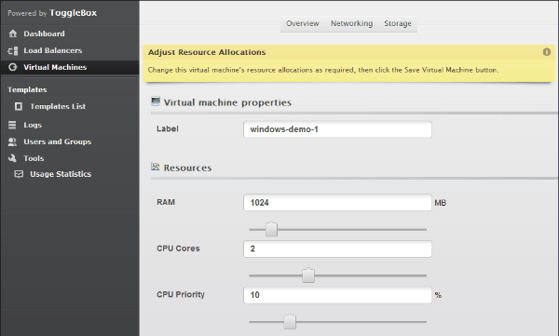Open Usage Statistics
Image resolution: width=559 pixels, height=336 pixels.
pos(61,174)
